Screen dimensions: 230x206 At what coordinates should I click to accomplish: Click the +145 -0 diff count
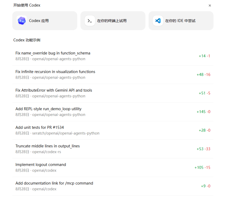click(x=203, y=112)
